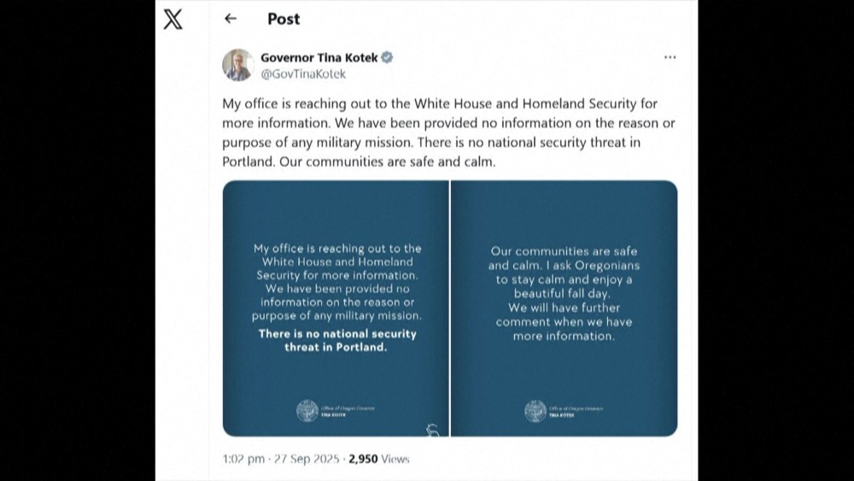
Task: Click bold 'no national security threat' text
Action: (x=337, y=341)
